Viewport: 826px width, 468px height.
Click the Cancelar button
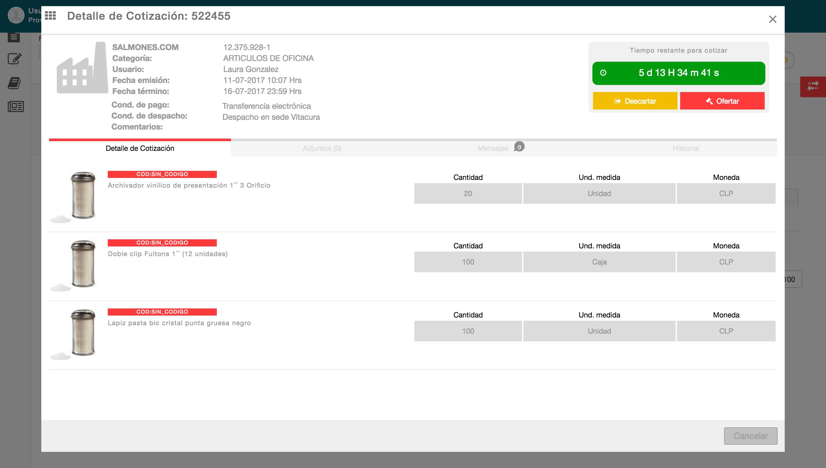click(750, 436)
